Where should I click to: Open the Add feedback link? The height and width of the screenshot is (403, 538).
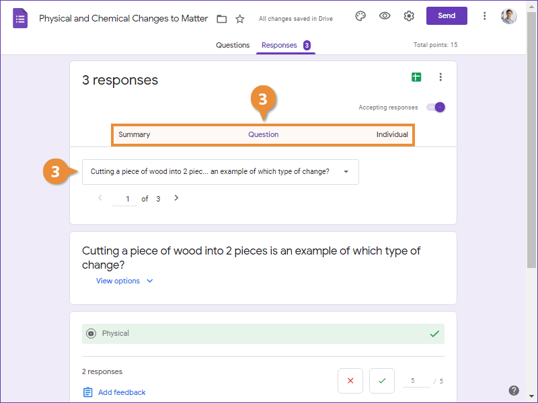point(120,392)
